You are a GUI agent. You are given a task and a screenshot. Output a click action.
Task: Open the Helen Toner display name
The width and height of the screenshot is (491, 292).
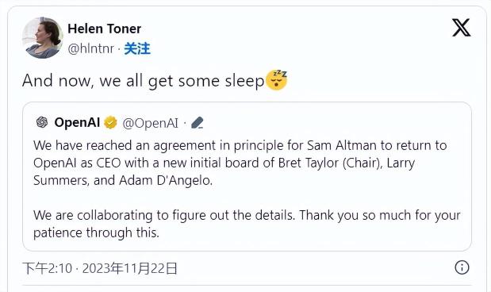coord(104,29)
